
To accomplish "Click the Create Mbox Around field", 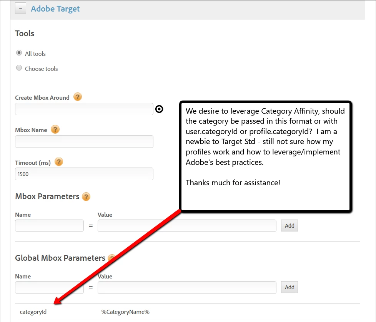I will coord(84,109).
